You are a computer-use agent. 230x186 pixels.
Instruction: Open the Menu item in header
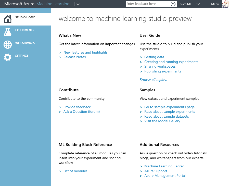(215, 4)
